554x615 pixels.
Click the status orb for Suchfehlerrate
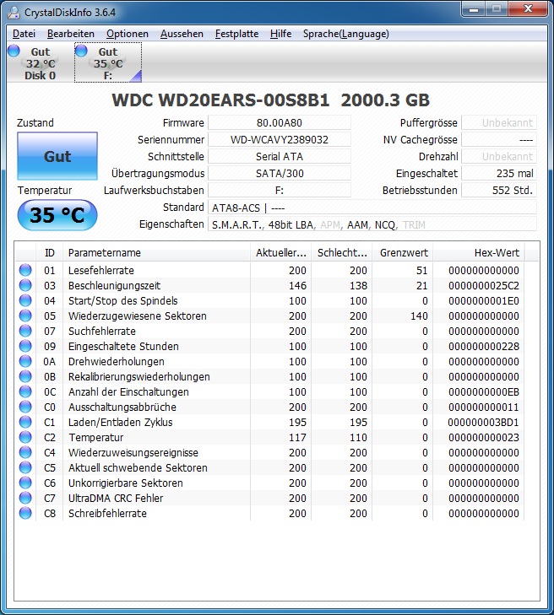tap(25, 331)
